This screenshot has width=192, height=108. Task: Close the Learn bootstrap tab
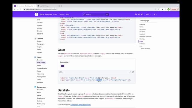(x=58, y=6)
